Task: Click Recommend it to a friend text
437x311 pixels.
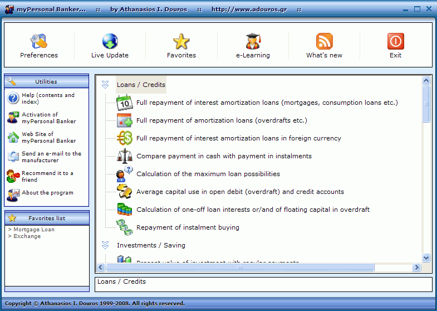Action: (48, 176)
